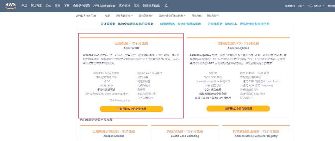Click Elastic Load Balancing subtitle
The width and height of the screenshot is (335, 141).
coord(185,136)
